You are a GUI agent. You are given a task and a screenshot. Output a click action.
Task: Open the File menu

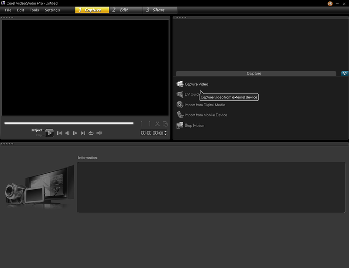(x=8, y=10)
